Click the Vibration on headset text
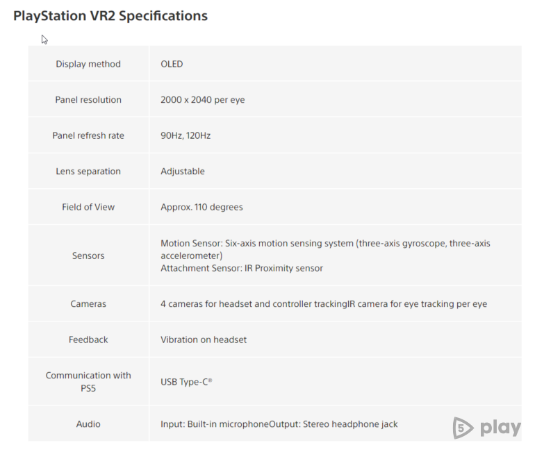This screenshot has width=535, height=452. tap(204, 340)
